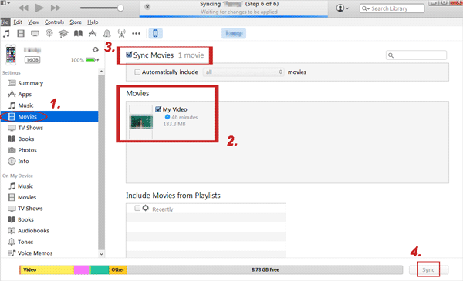Open the Apps library icon in toolbar
The image size is (463, 281).
pos(93,34)
